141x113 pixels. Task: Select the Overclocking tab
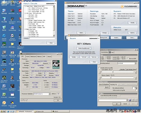[104, 52]
